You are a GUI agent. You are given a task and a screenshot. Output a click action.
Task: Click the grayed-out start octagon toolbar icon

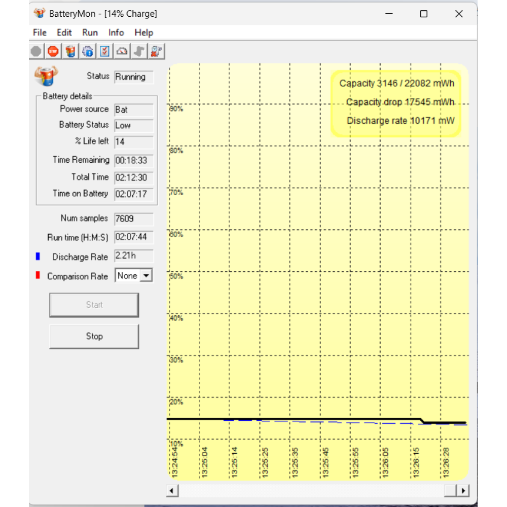click(36, 51)
